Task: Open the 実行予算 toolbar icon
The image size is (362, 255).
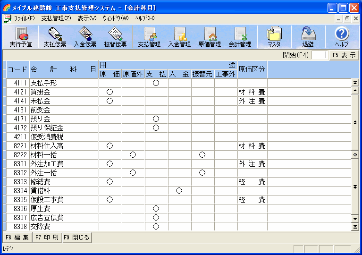Action: tap(21, 37)
